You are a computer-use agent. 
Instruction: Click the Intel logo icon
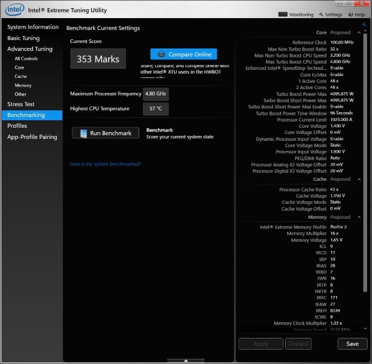(x=15, y=10)
